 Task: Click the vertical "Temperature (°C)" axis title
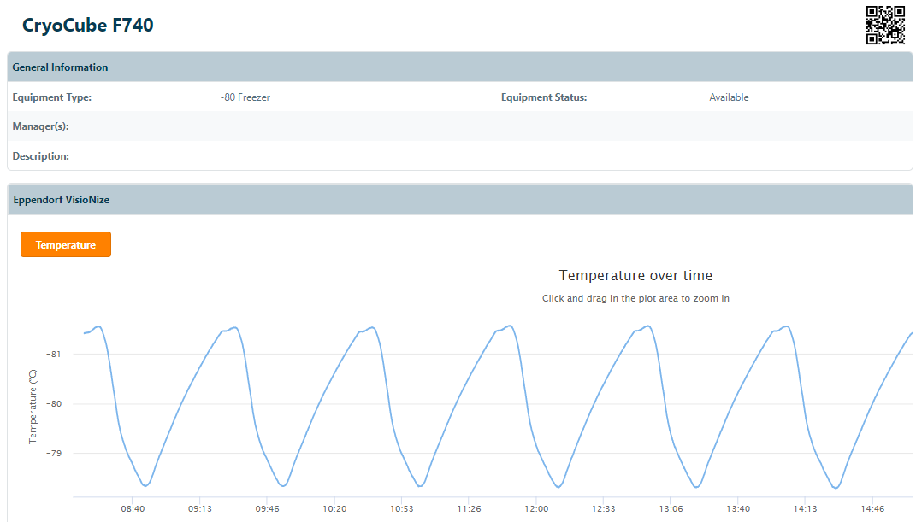[33, 407]
